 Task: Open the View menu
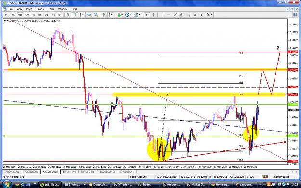click(19, 9)
